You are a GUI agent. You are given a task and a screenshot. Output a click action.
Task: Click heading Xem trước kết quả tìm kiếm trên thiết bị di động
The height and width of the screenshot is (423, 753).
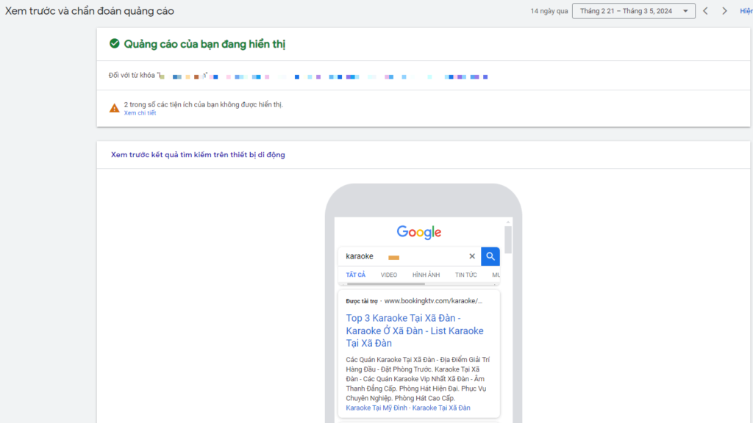tap(198, 155)
